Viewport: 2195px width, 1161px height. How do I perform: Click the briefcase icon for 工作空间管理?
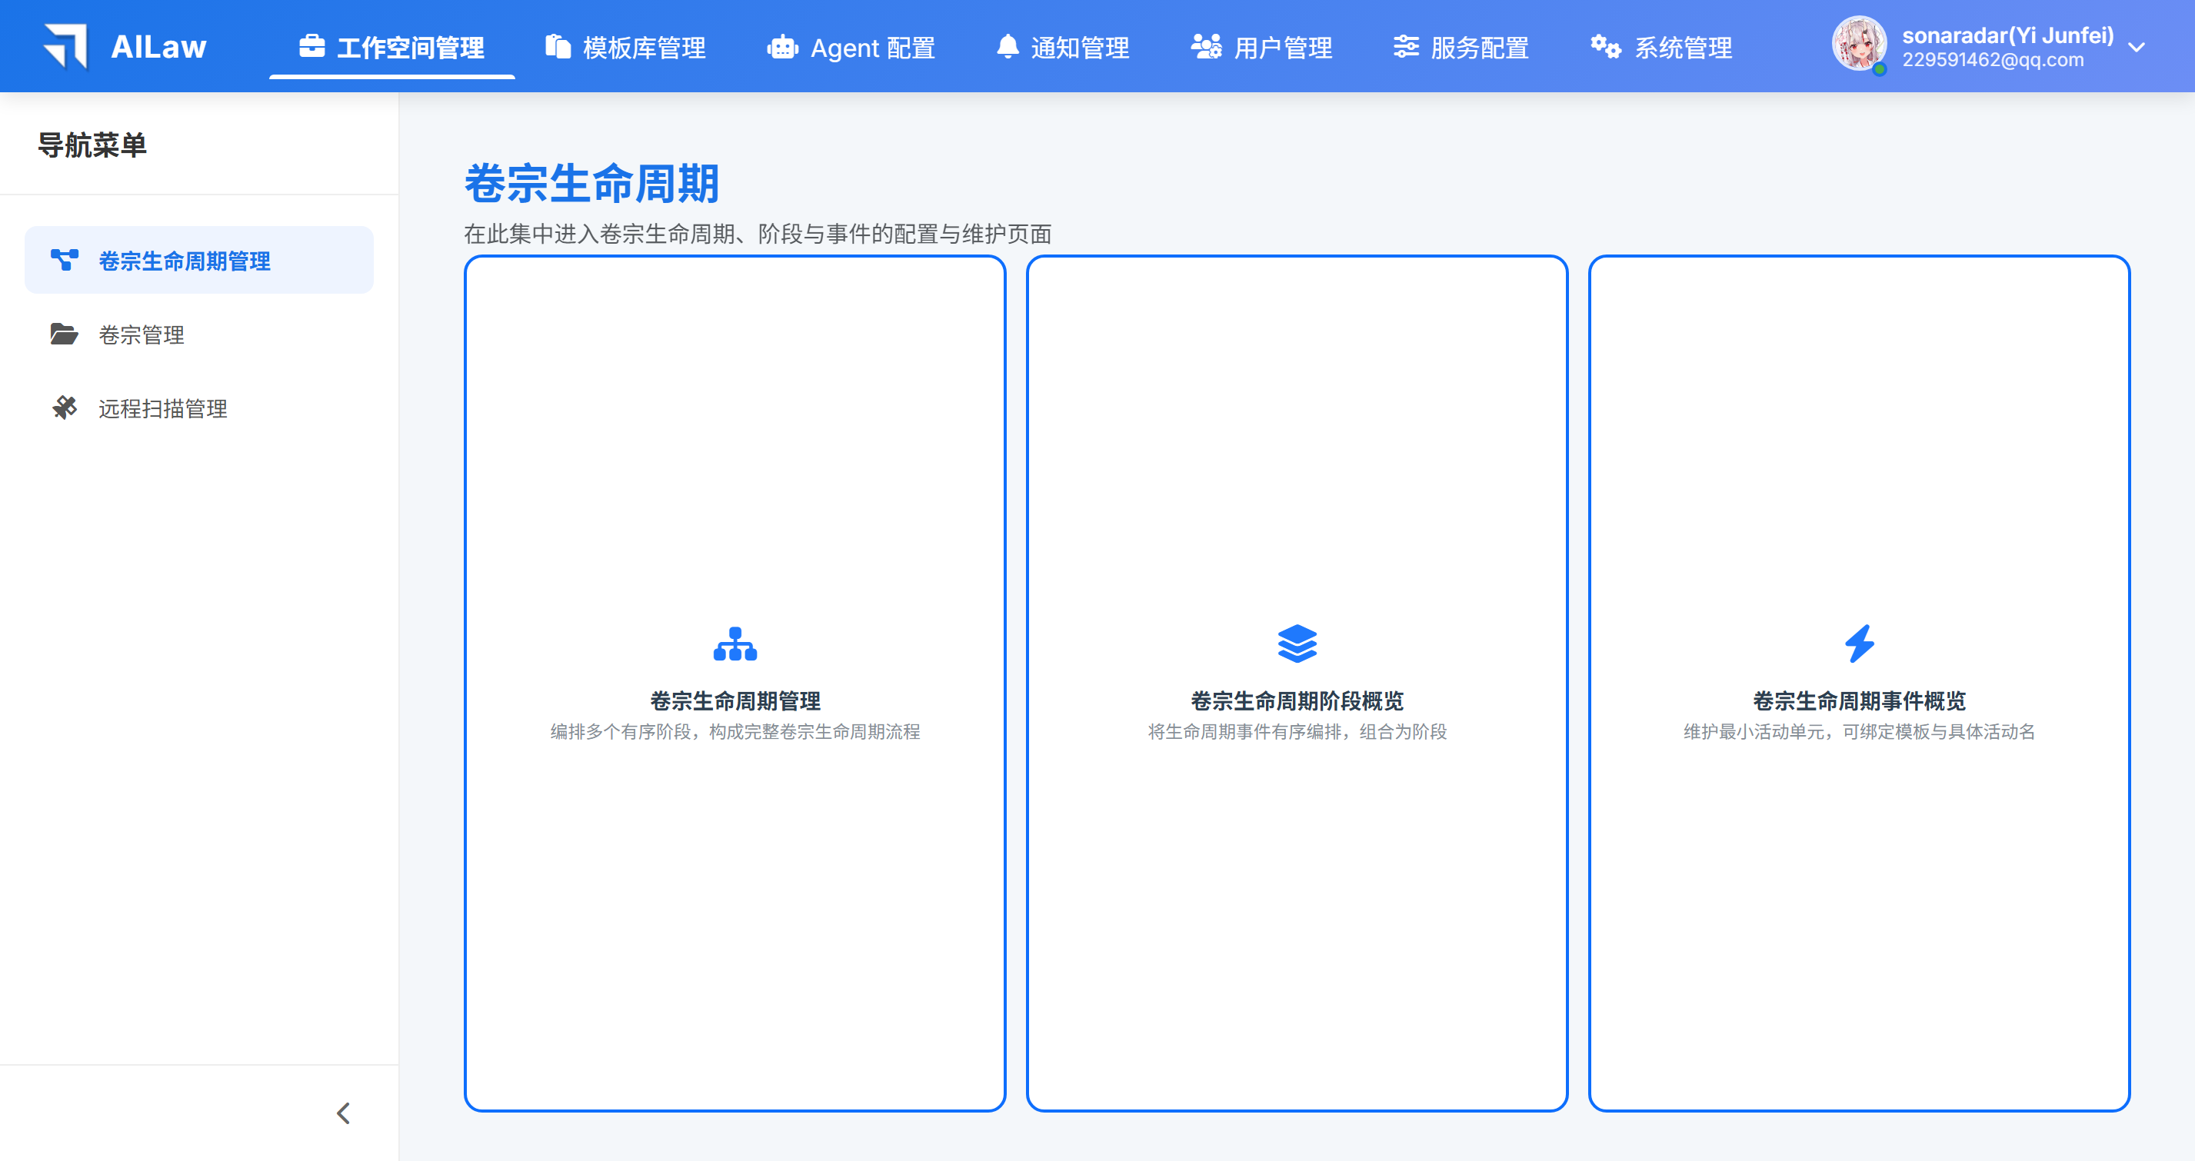coord(311,46)
